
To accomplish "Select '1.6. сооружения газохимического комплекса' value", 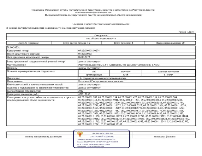I will (x=102, y=78).
